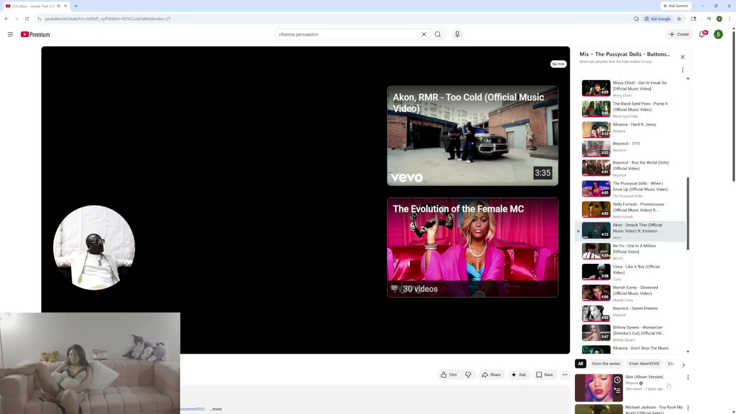Run the search with the magnifier button
Viewport: 736px width, 414px height.
tap(438, 34)
